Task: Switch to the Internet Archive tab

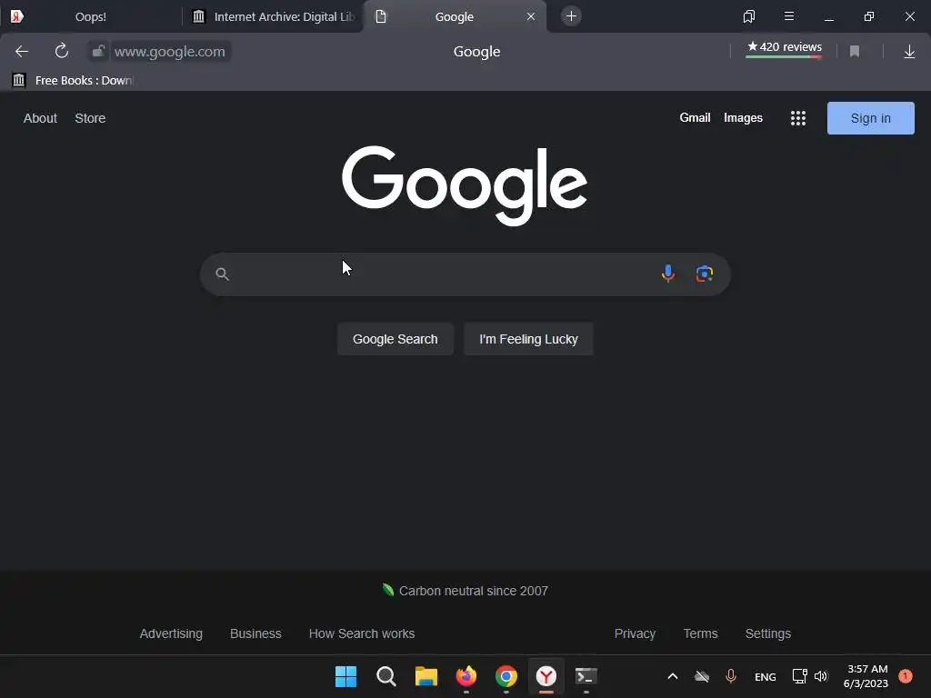Action: (273, 16)
